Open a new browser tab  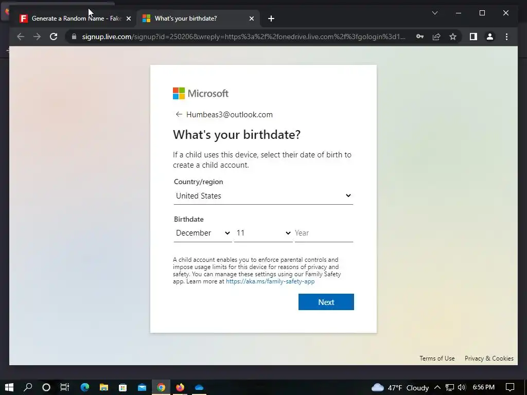(x=271, y=19)
